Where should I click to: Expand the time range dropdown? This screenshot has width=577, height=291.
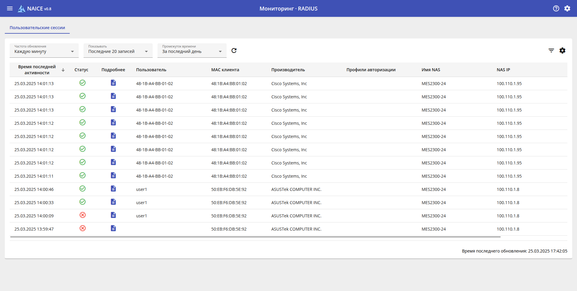192,51
